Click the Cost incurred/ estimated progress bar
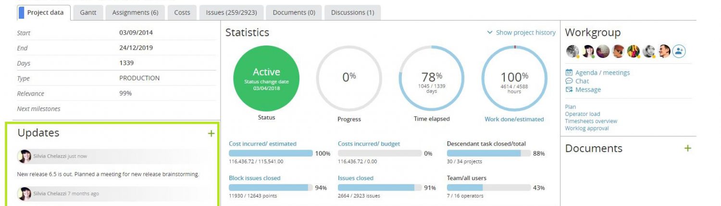The height and width of the screenshot is (206, 721). point(271,153)
